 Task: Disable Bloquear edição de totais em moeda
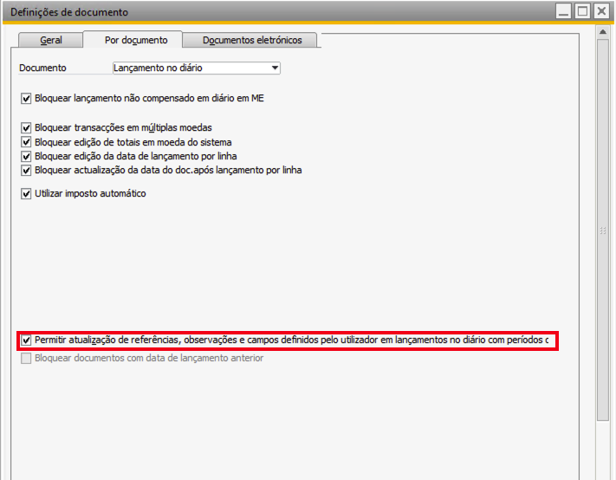[26, 142]
